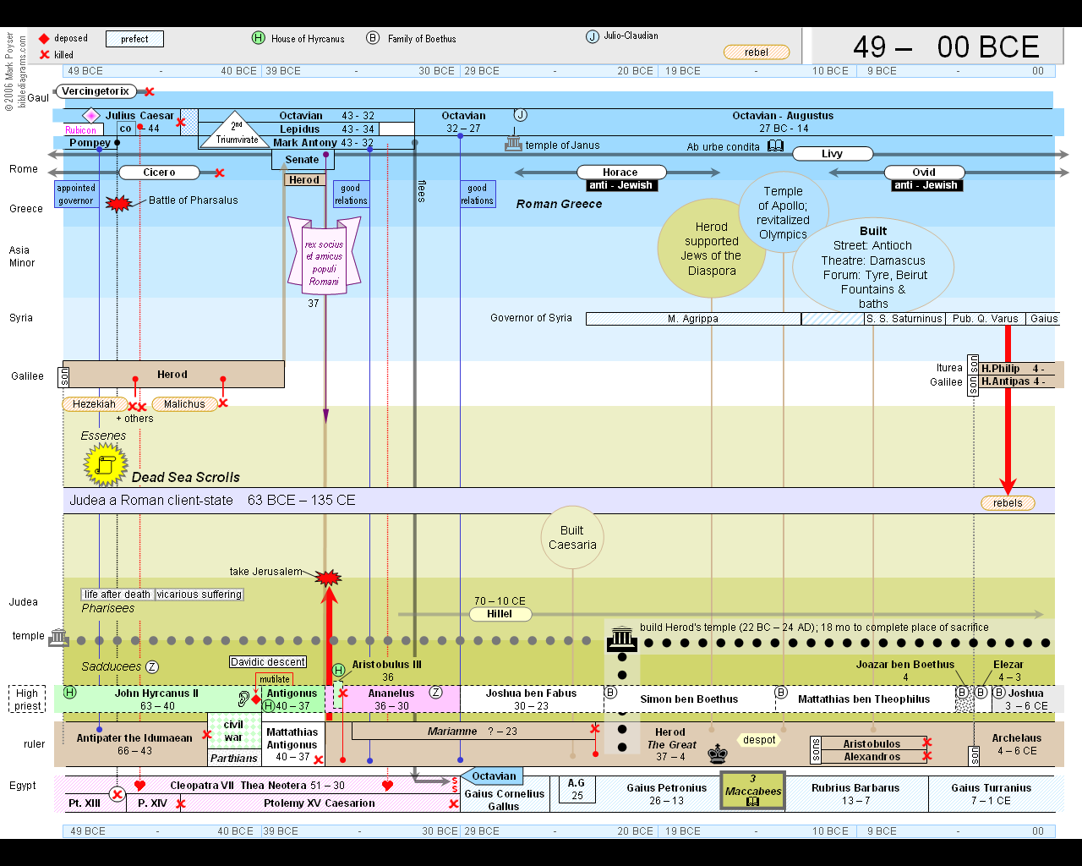The height and width of the screenshot is (866, 1082).
Task: Click the red heart left of Cleopatra VII
Action: (139, 786)
